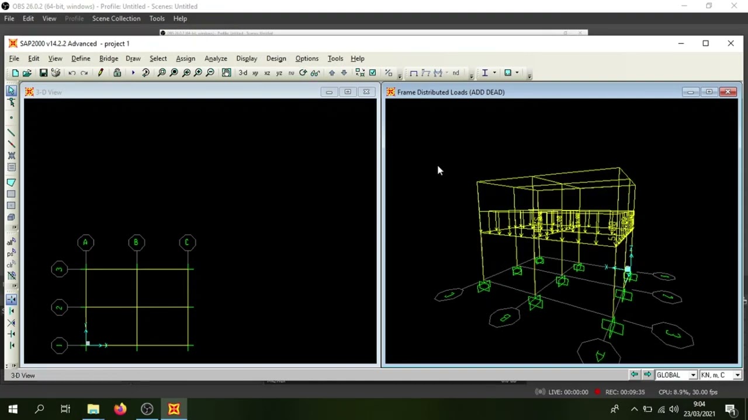Set view to xz plane

(x=267, y=73)
